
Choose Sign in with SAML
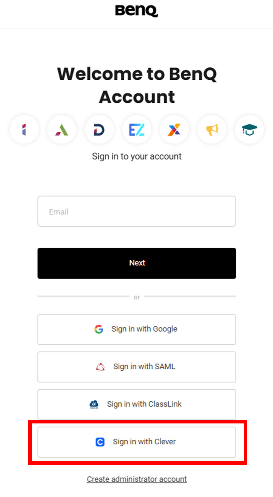coord(137,367)
